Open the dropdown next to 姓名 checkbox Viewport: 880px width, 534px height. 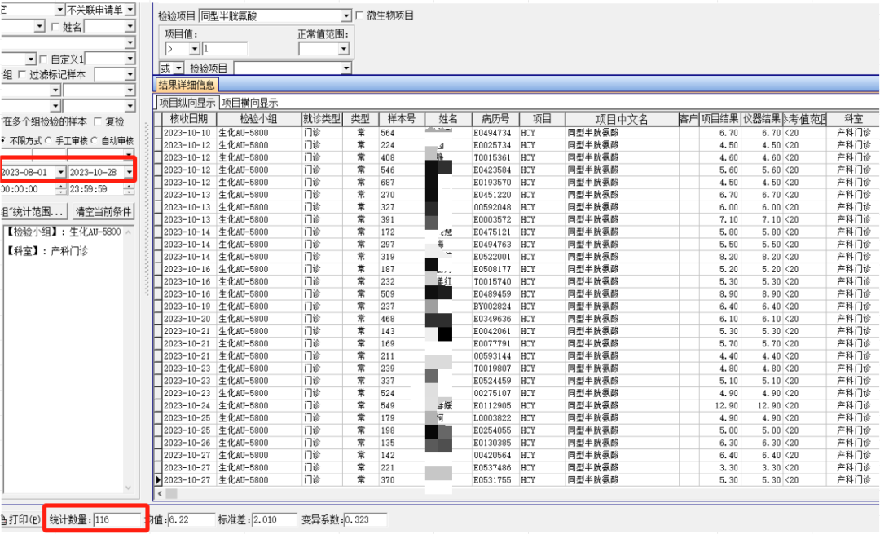[x=130, y=26]
